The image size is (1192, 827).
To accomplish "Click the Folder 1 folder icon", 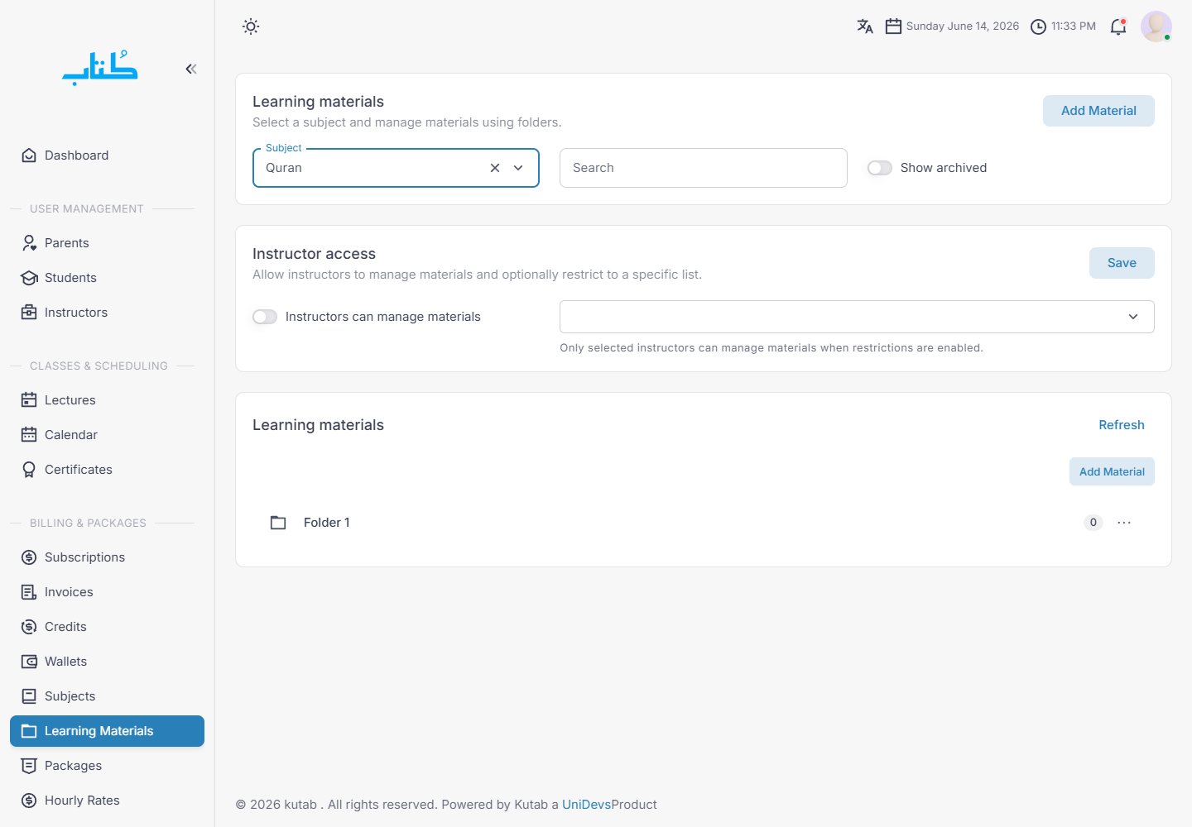I will point(278,523).
